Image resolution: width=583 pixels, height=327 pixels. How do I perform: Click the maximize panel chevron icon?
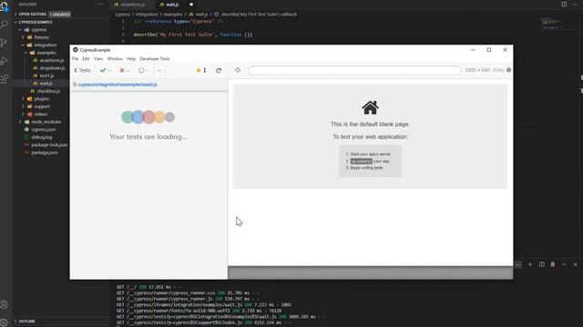pos(564,264)
